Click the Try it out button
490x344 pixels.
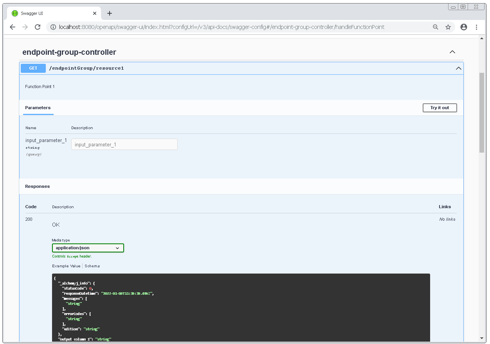[440, 108]
